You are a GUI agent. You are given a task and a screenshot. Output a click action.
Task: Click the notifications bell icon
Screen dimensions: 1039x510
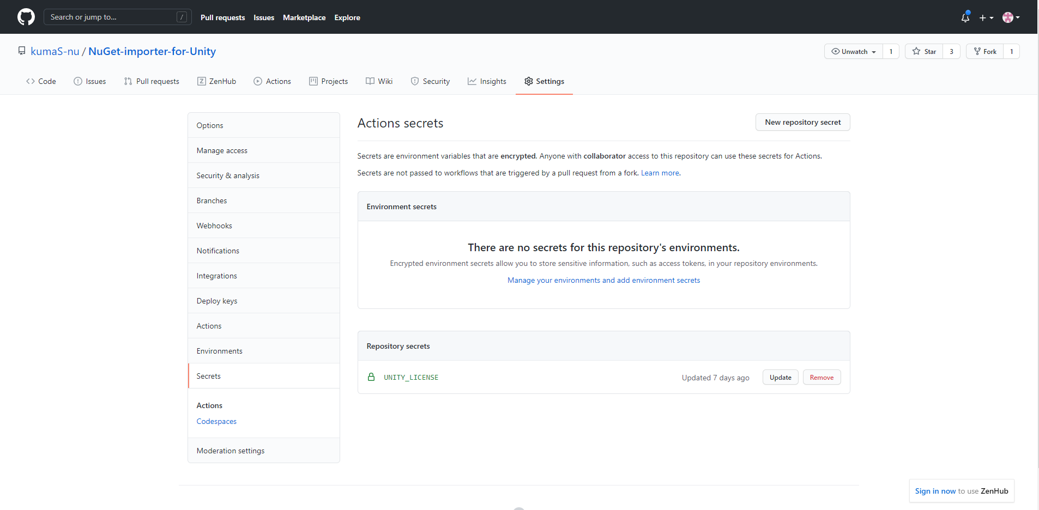[x=964, y=17]
